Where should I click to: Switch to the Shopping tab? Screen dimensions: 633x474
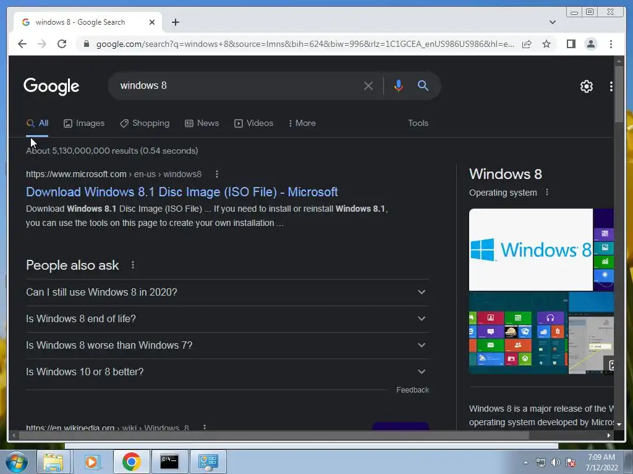[145, 123]
